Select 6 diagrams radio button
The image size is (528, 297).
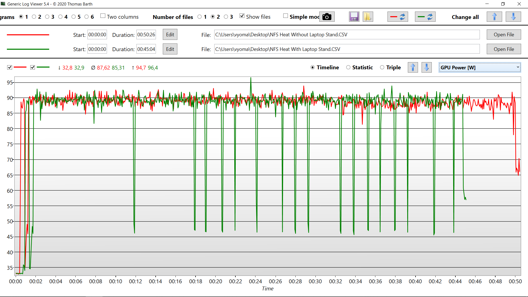coord(87,17)
